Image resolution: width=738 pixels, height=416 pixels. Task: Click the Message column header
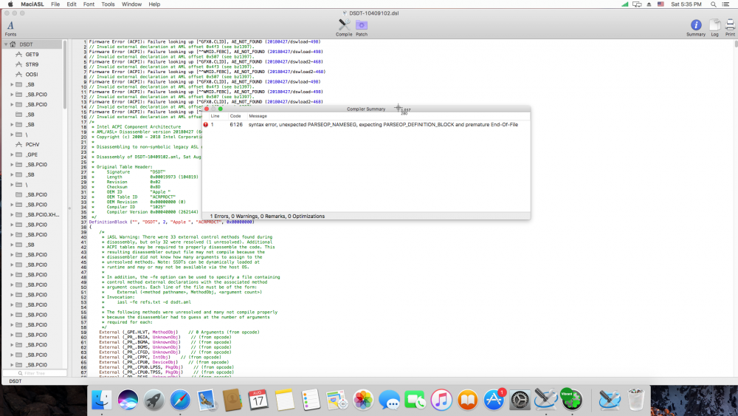tap(258, 116)
